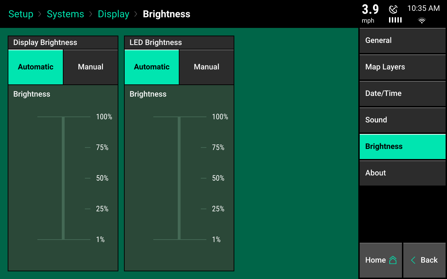This screenshot has width=447, height=279.
Task: Click 50% mark on LED Brightness scale
Action: (218, 178)
